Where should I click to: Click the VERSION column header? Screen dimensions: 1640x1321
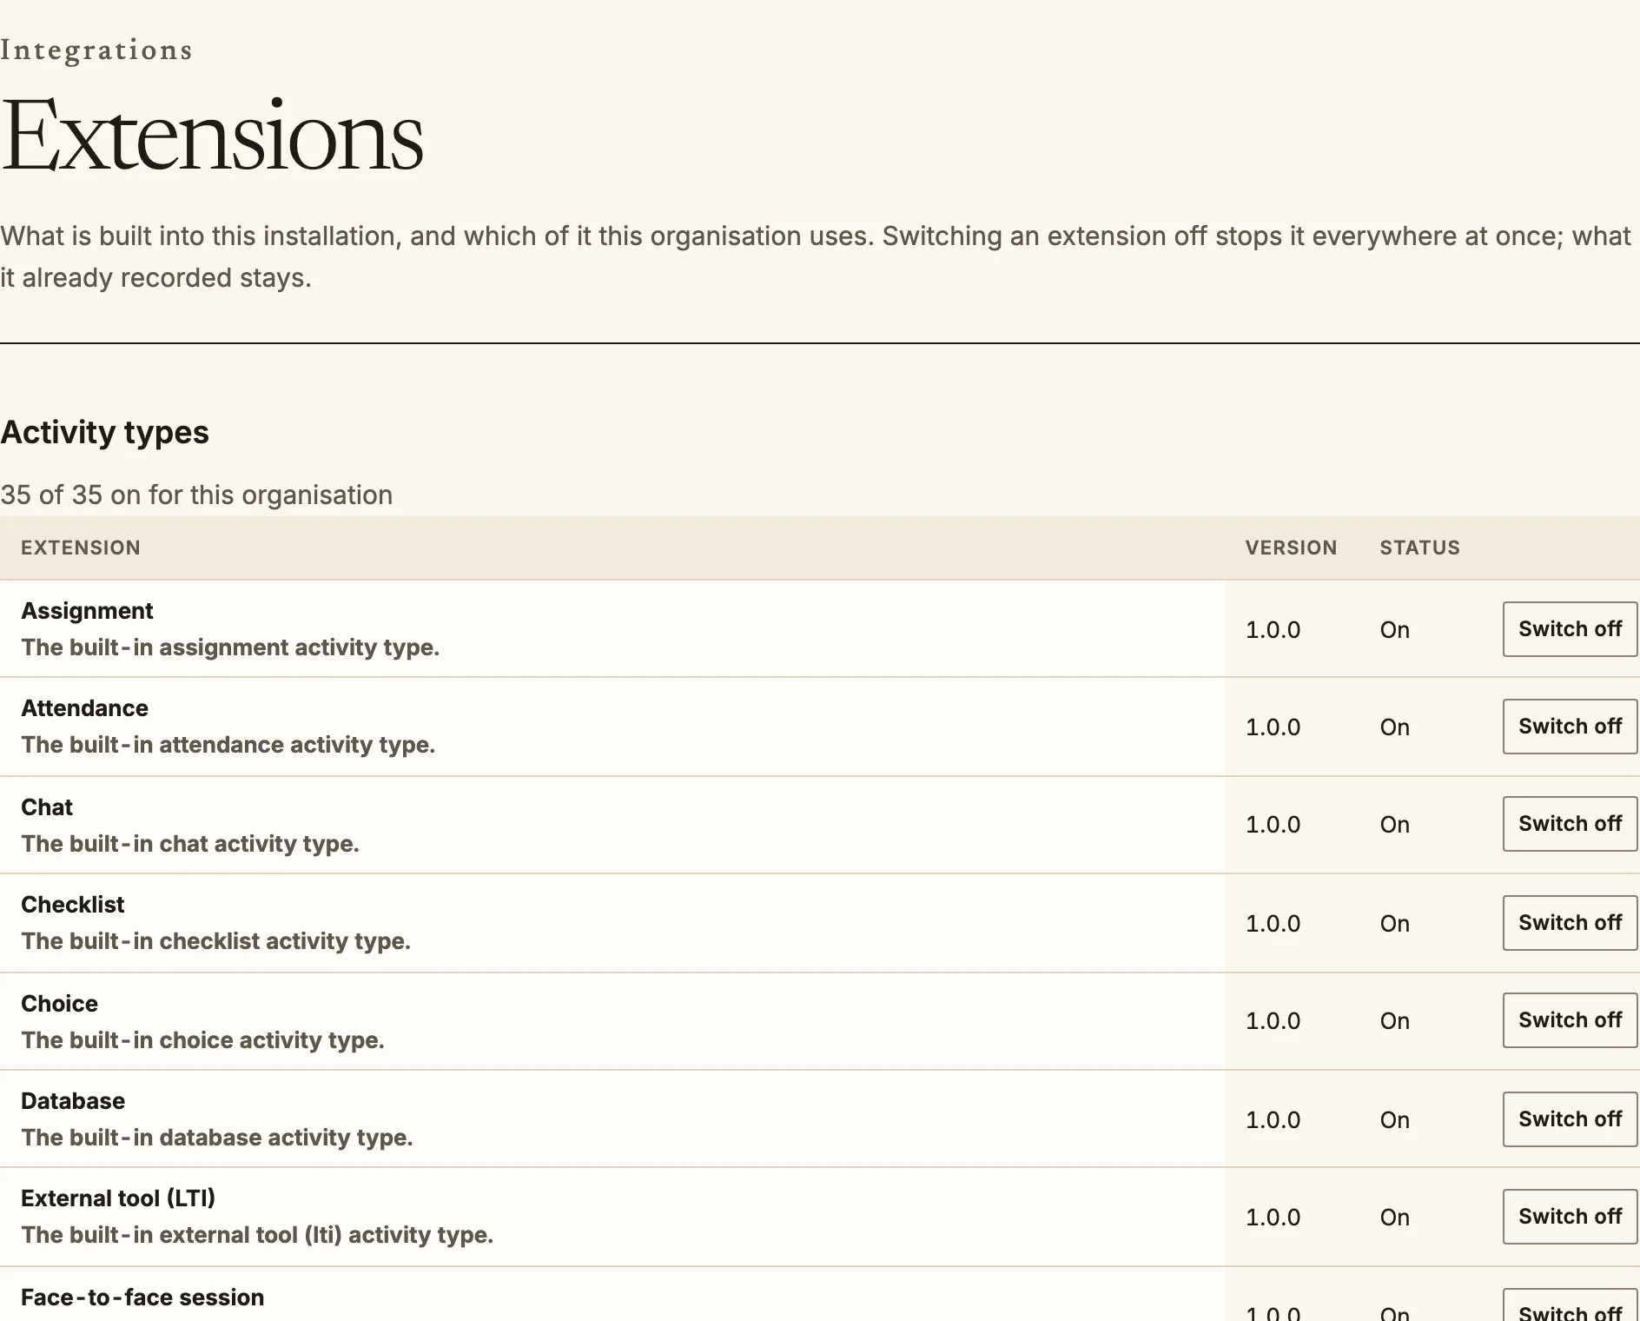point(1291,548)
